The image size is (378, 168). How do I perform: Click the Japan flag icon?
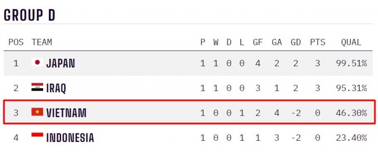(37, 62)
